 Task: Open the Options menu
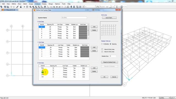[x=57, y=4]
